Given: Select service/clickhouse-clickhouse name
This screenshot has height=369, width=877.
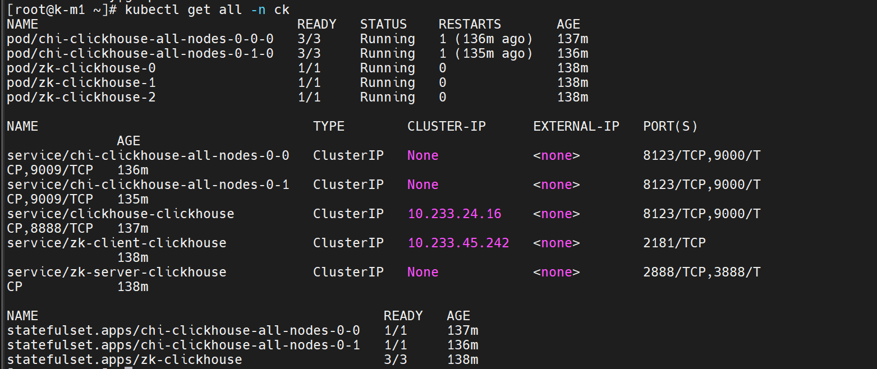Looking at the screenshot, I should (x=121, y=214).
